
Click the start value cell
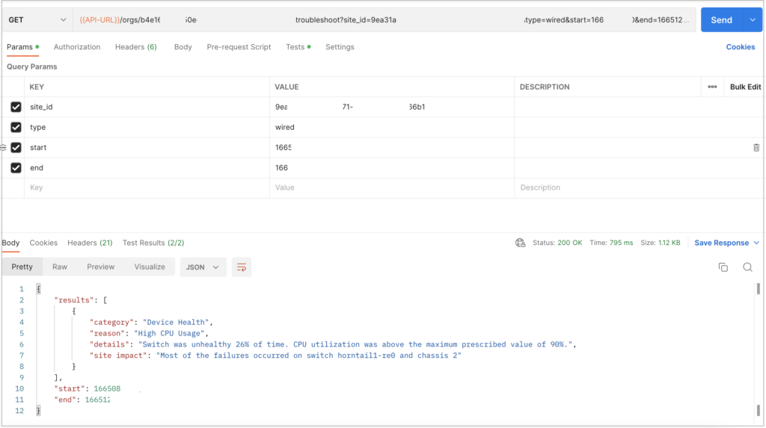tap(392, 147)
